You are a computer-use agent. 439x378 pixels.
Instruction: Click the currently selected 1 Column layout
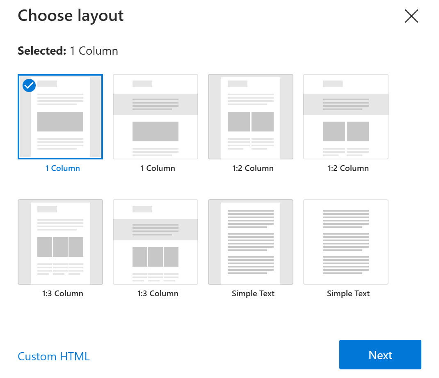click(x=60, y=117)
